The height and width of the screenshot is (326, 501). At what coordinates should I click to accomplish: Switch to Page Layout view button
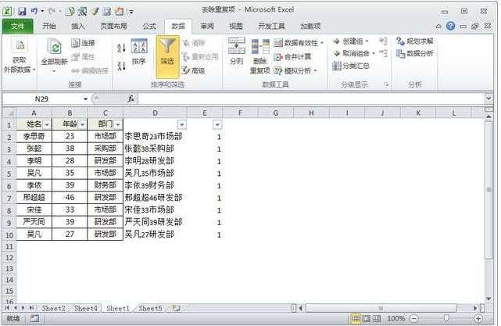[x=367, y=318]
